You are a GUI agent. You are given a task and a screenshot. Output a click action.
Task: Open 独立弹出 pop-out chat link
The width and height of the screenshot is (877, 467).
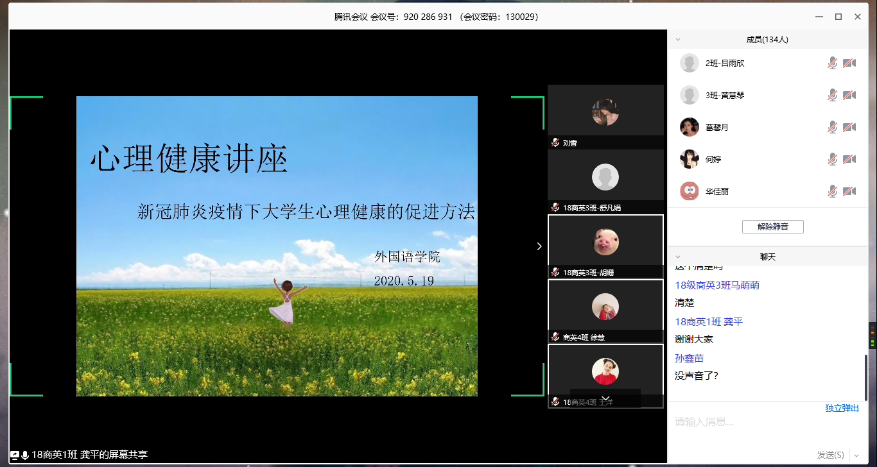tap(842, 408)
